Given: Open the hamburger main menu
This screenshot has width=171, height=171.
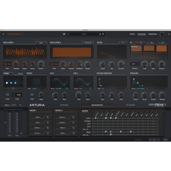Looking at the screenshot, I should click(x=3, y=34).
